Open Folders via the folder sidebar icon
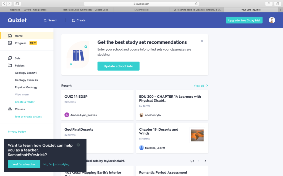 10,65
